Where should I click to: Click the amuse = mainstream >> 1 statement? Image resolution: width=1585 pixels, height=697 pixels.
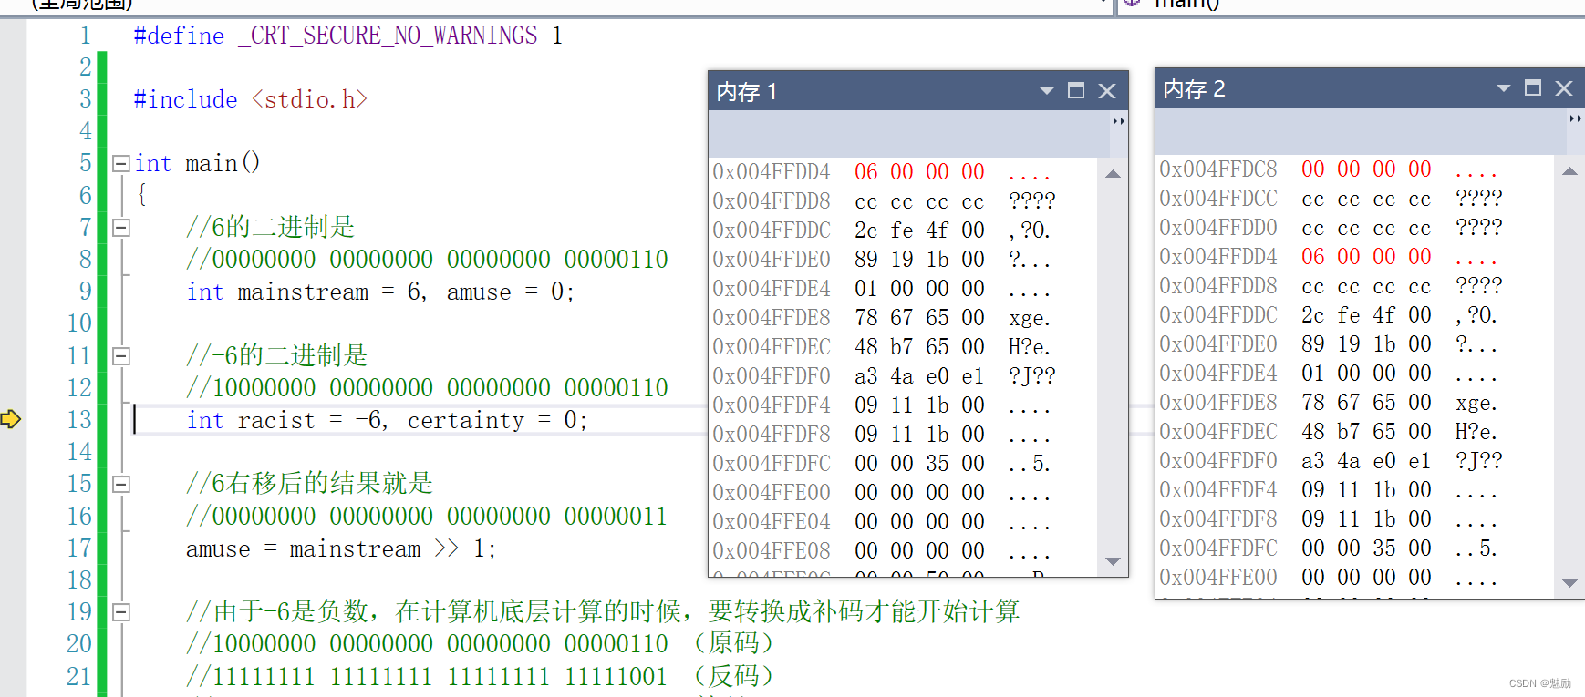point(341,549)
